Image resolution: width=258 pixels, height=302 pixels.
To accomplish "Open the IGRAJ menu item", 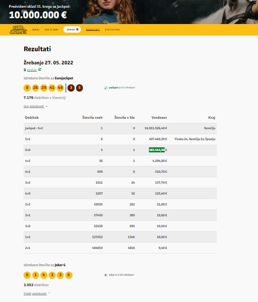I will (x=36, y=29).
